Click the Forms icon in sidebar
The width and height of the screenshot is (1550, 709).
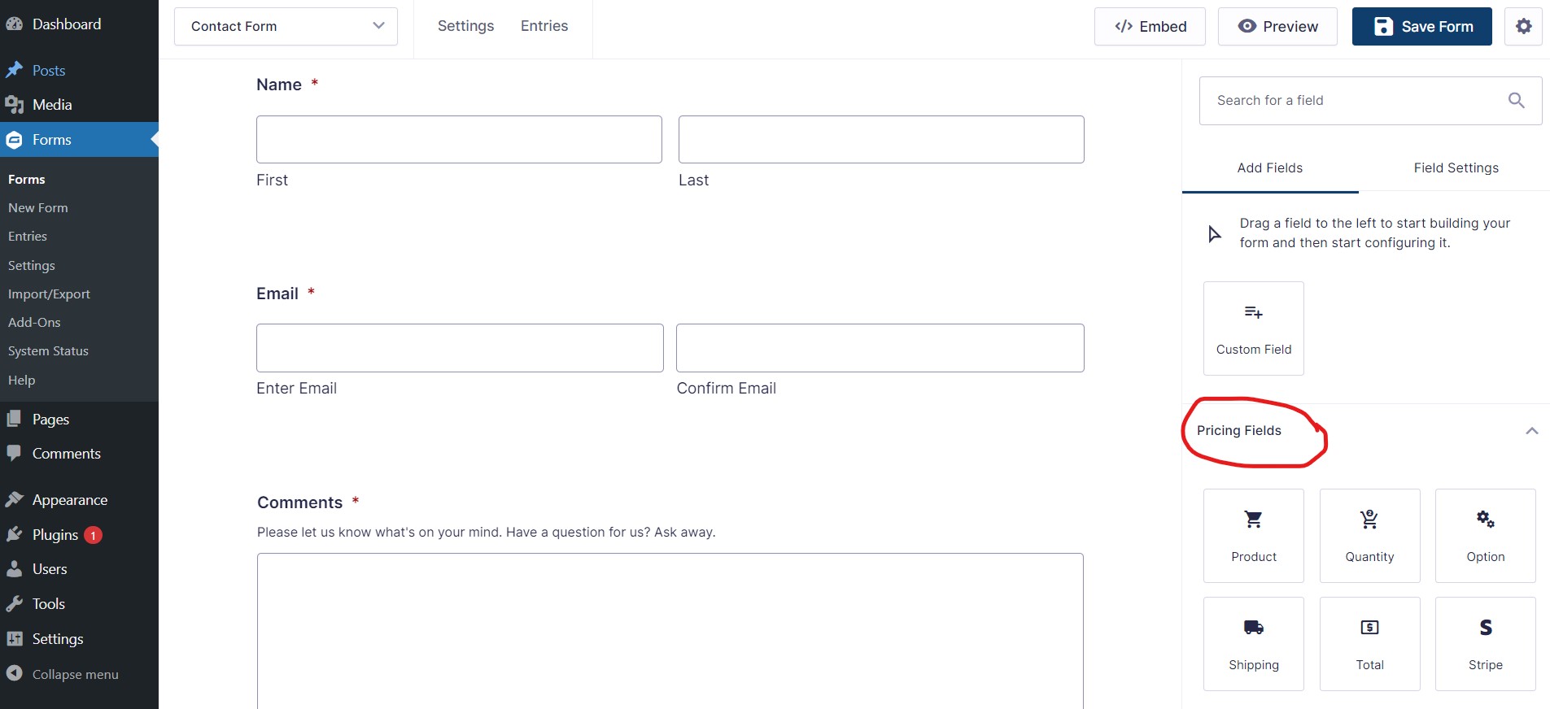point(15,140)
